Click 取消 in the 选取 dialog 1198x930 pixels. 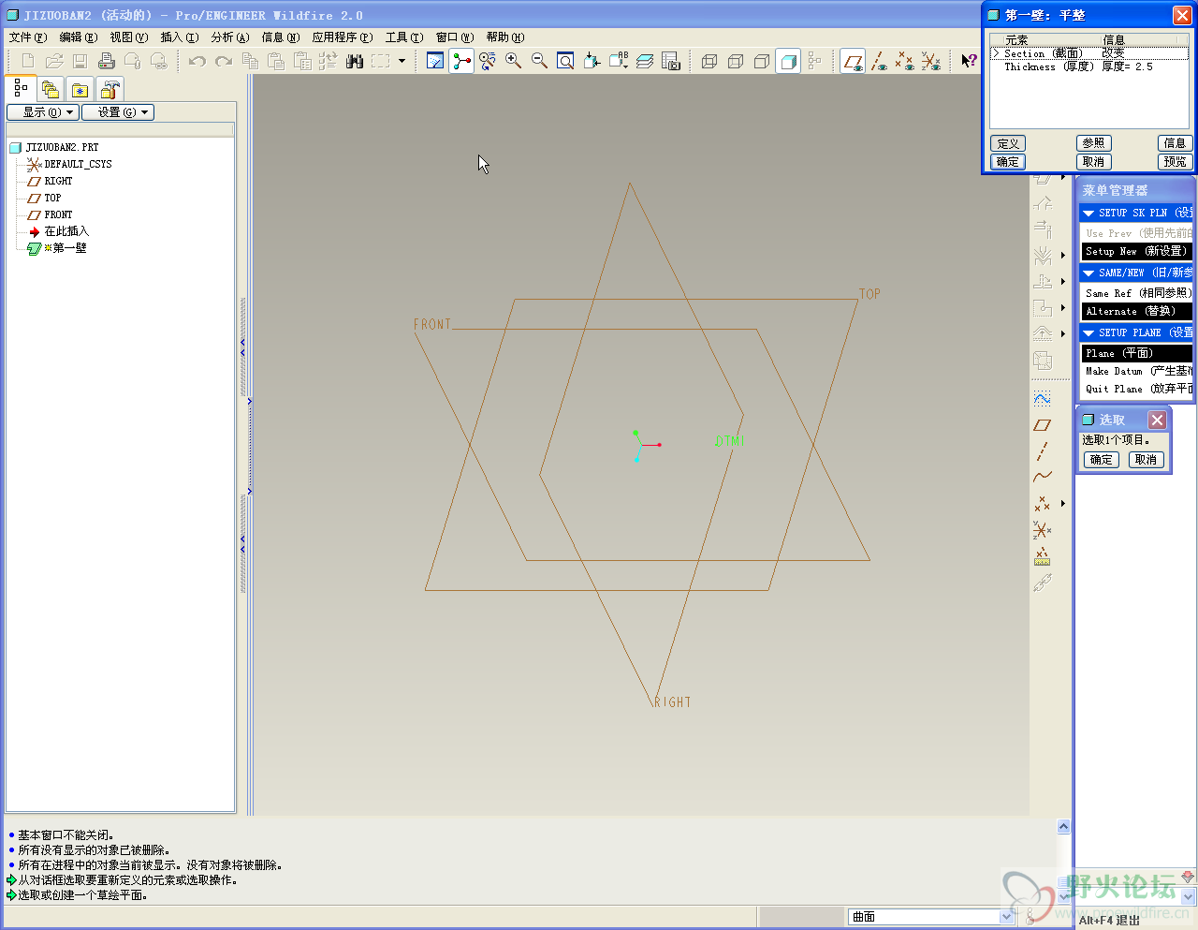(x=1146, y=460)
